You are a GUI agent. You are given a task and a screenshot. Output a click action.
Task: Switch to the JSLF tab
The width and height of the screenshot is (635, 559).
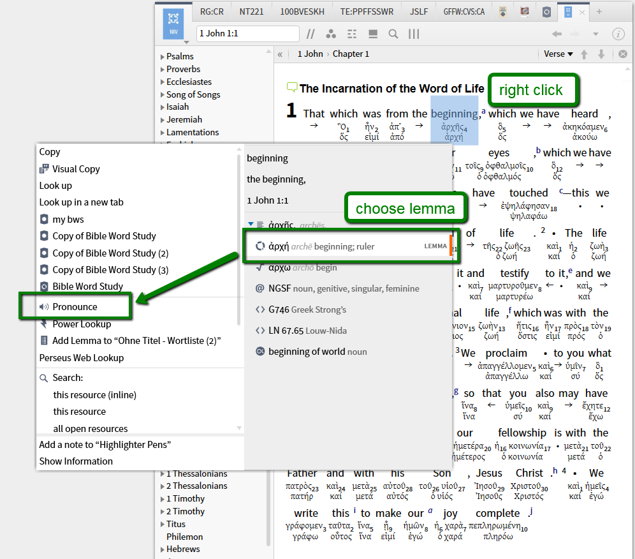pyautogui.click(x=419, y=11)
